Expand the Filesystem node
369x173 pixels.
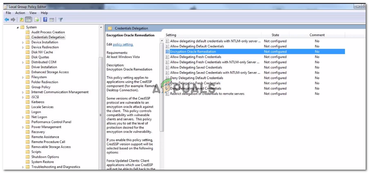[x=23, y=77]
